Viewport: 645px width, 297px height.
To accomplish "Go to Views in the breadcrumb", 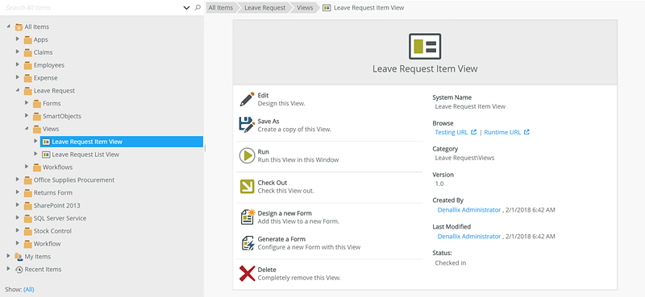I will (x=305, y=8).
